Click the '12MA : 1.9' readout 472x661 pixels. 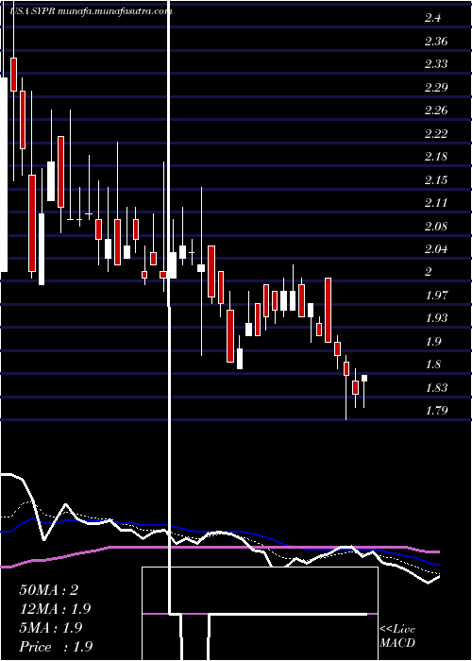tap(55, 609)
